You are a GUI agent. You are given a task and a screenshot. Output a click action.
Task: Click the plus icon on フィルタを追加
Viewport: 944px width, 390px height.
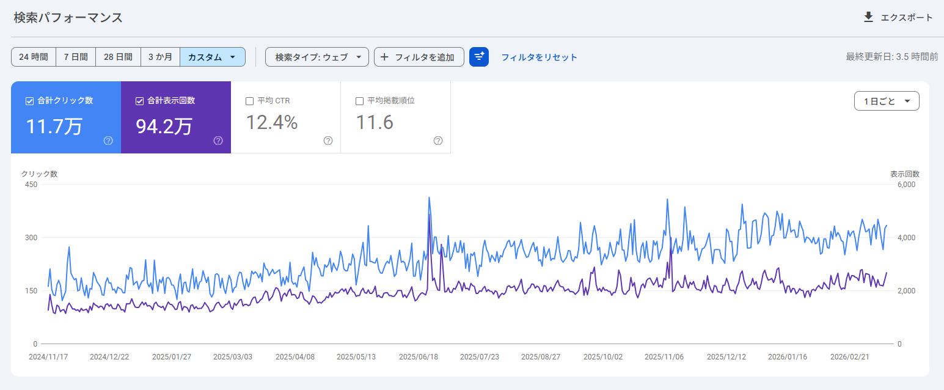coord(384,57)
